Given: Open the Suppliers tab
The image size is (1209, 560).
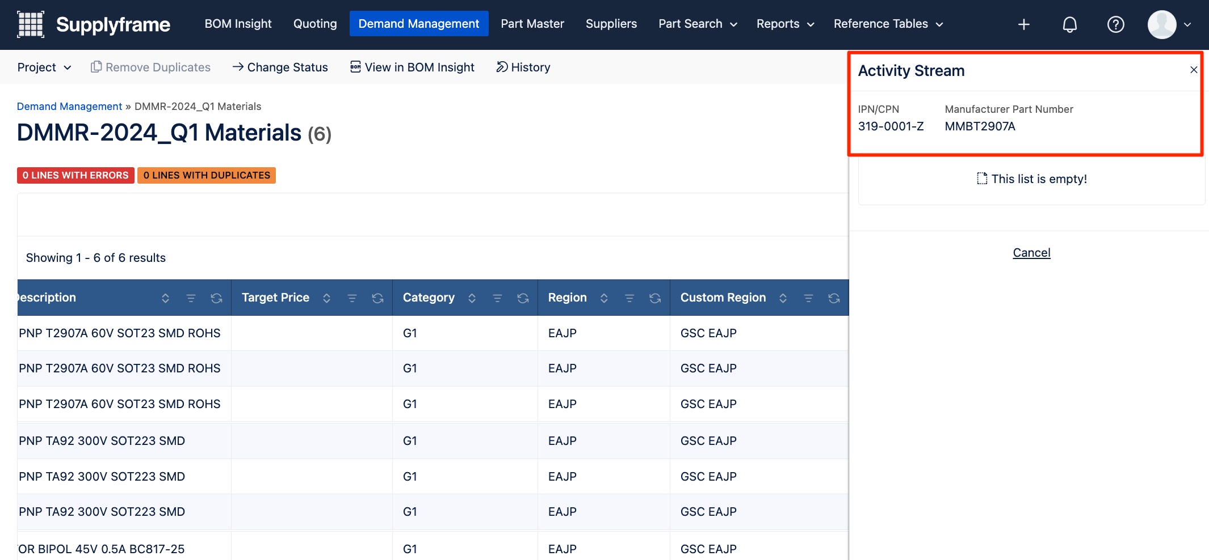Looking at the screenshot, I should pos(611,24).
